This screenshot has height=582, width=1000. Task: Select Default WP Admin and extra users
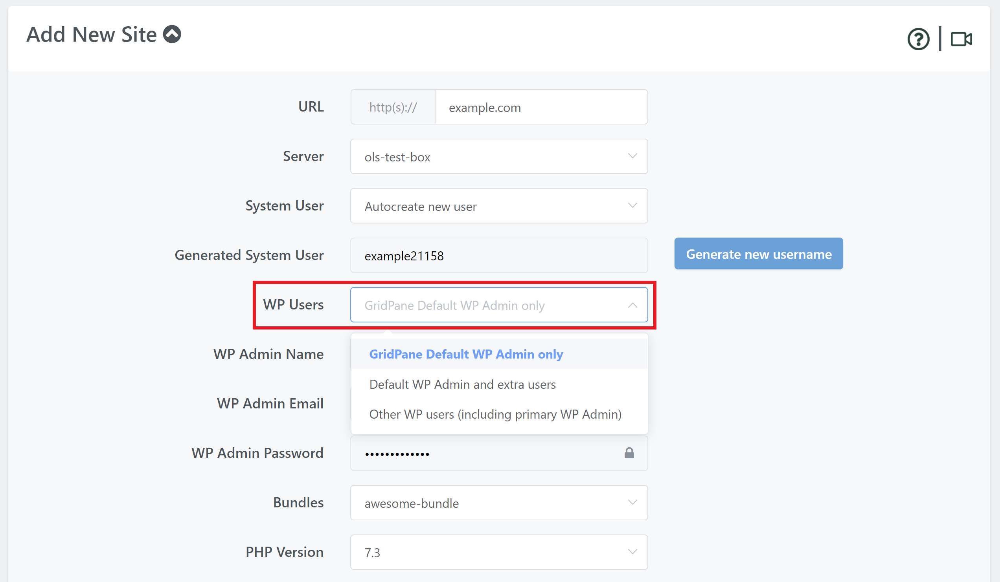(499, 384)
